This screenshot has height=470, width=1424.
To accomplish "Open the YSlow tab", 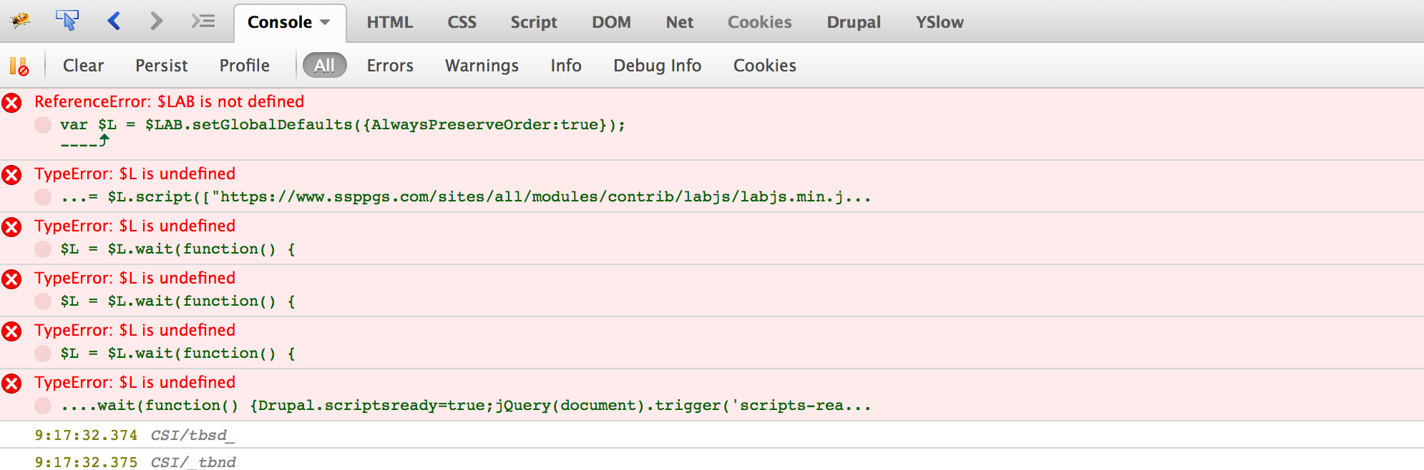I will tap(939, 22).
